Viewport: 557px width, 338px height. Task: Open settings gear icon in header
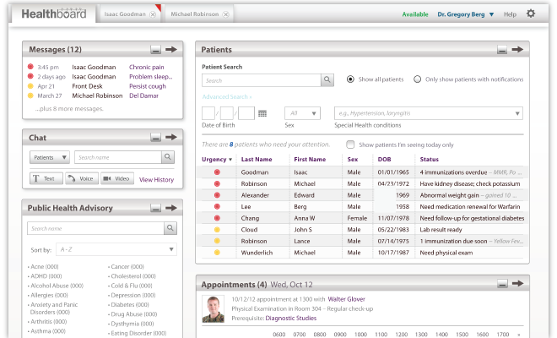(x=531, y=14)
